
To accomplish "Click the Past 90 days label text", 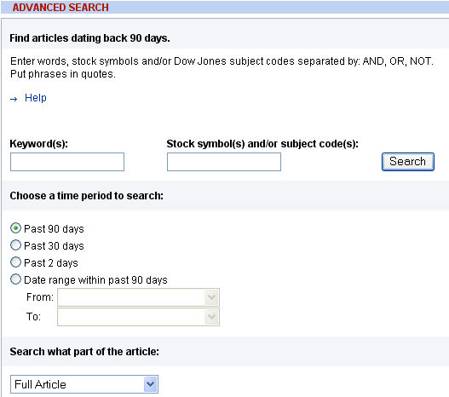I will click(x=54, y=229).
